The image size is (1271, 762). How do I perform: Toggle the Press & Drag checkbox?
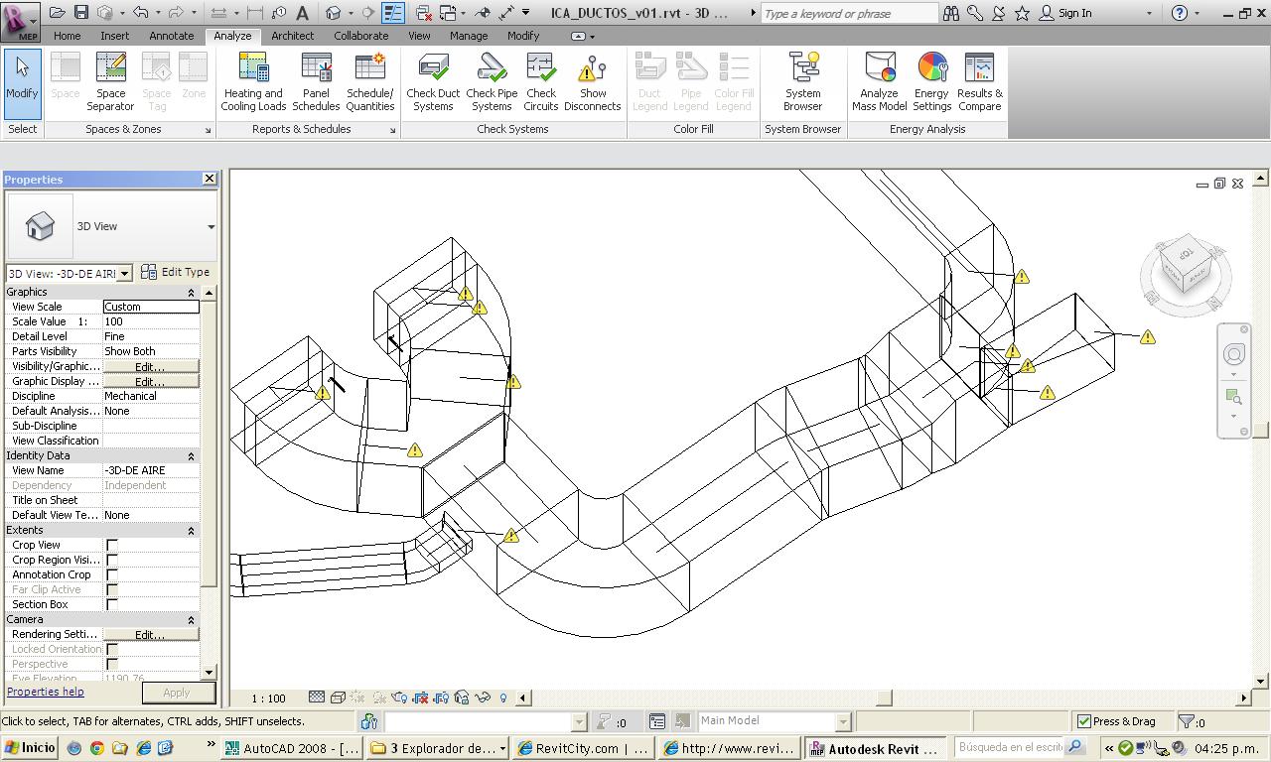pyautogui.click(x=1084, y=721)
